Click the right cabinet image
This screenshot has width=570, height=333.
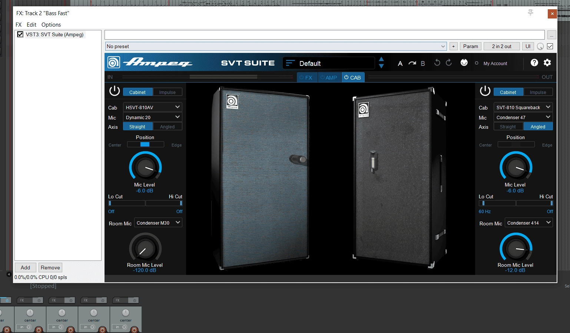coord(400,178)
